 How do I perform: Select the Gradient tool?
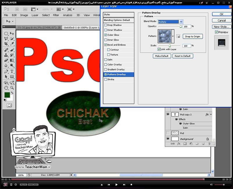(x=12, y=60)
